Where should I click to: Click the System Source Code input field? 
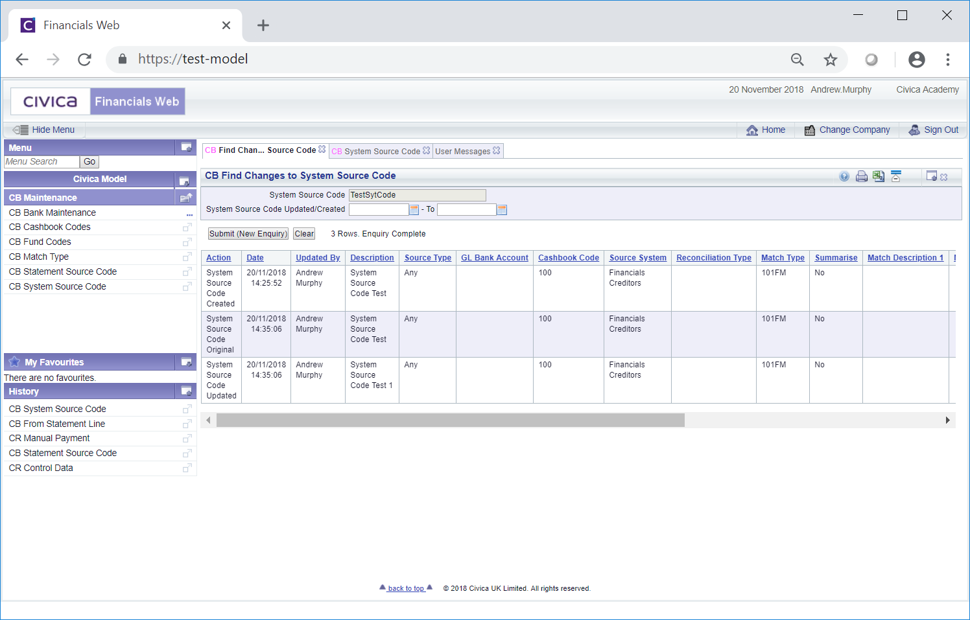418,195
